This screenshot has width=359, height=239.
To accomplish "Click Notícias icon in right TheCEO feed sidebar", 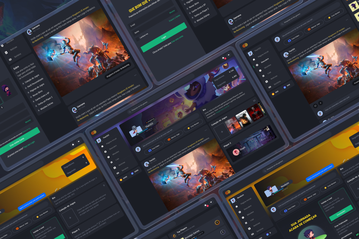I will coord(267,82).
